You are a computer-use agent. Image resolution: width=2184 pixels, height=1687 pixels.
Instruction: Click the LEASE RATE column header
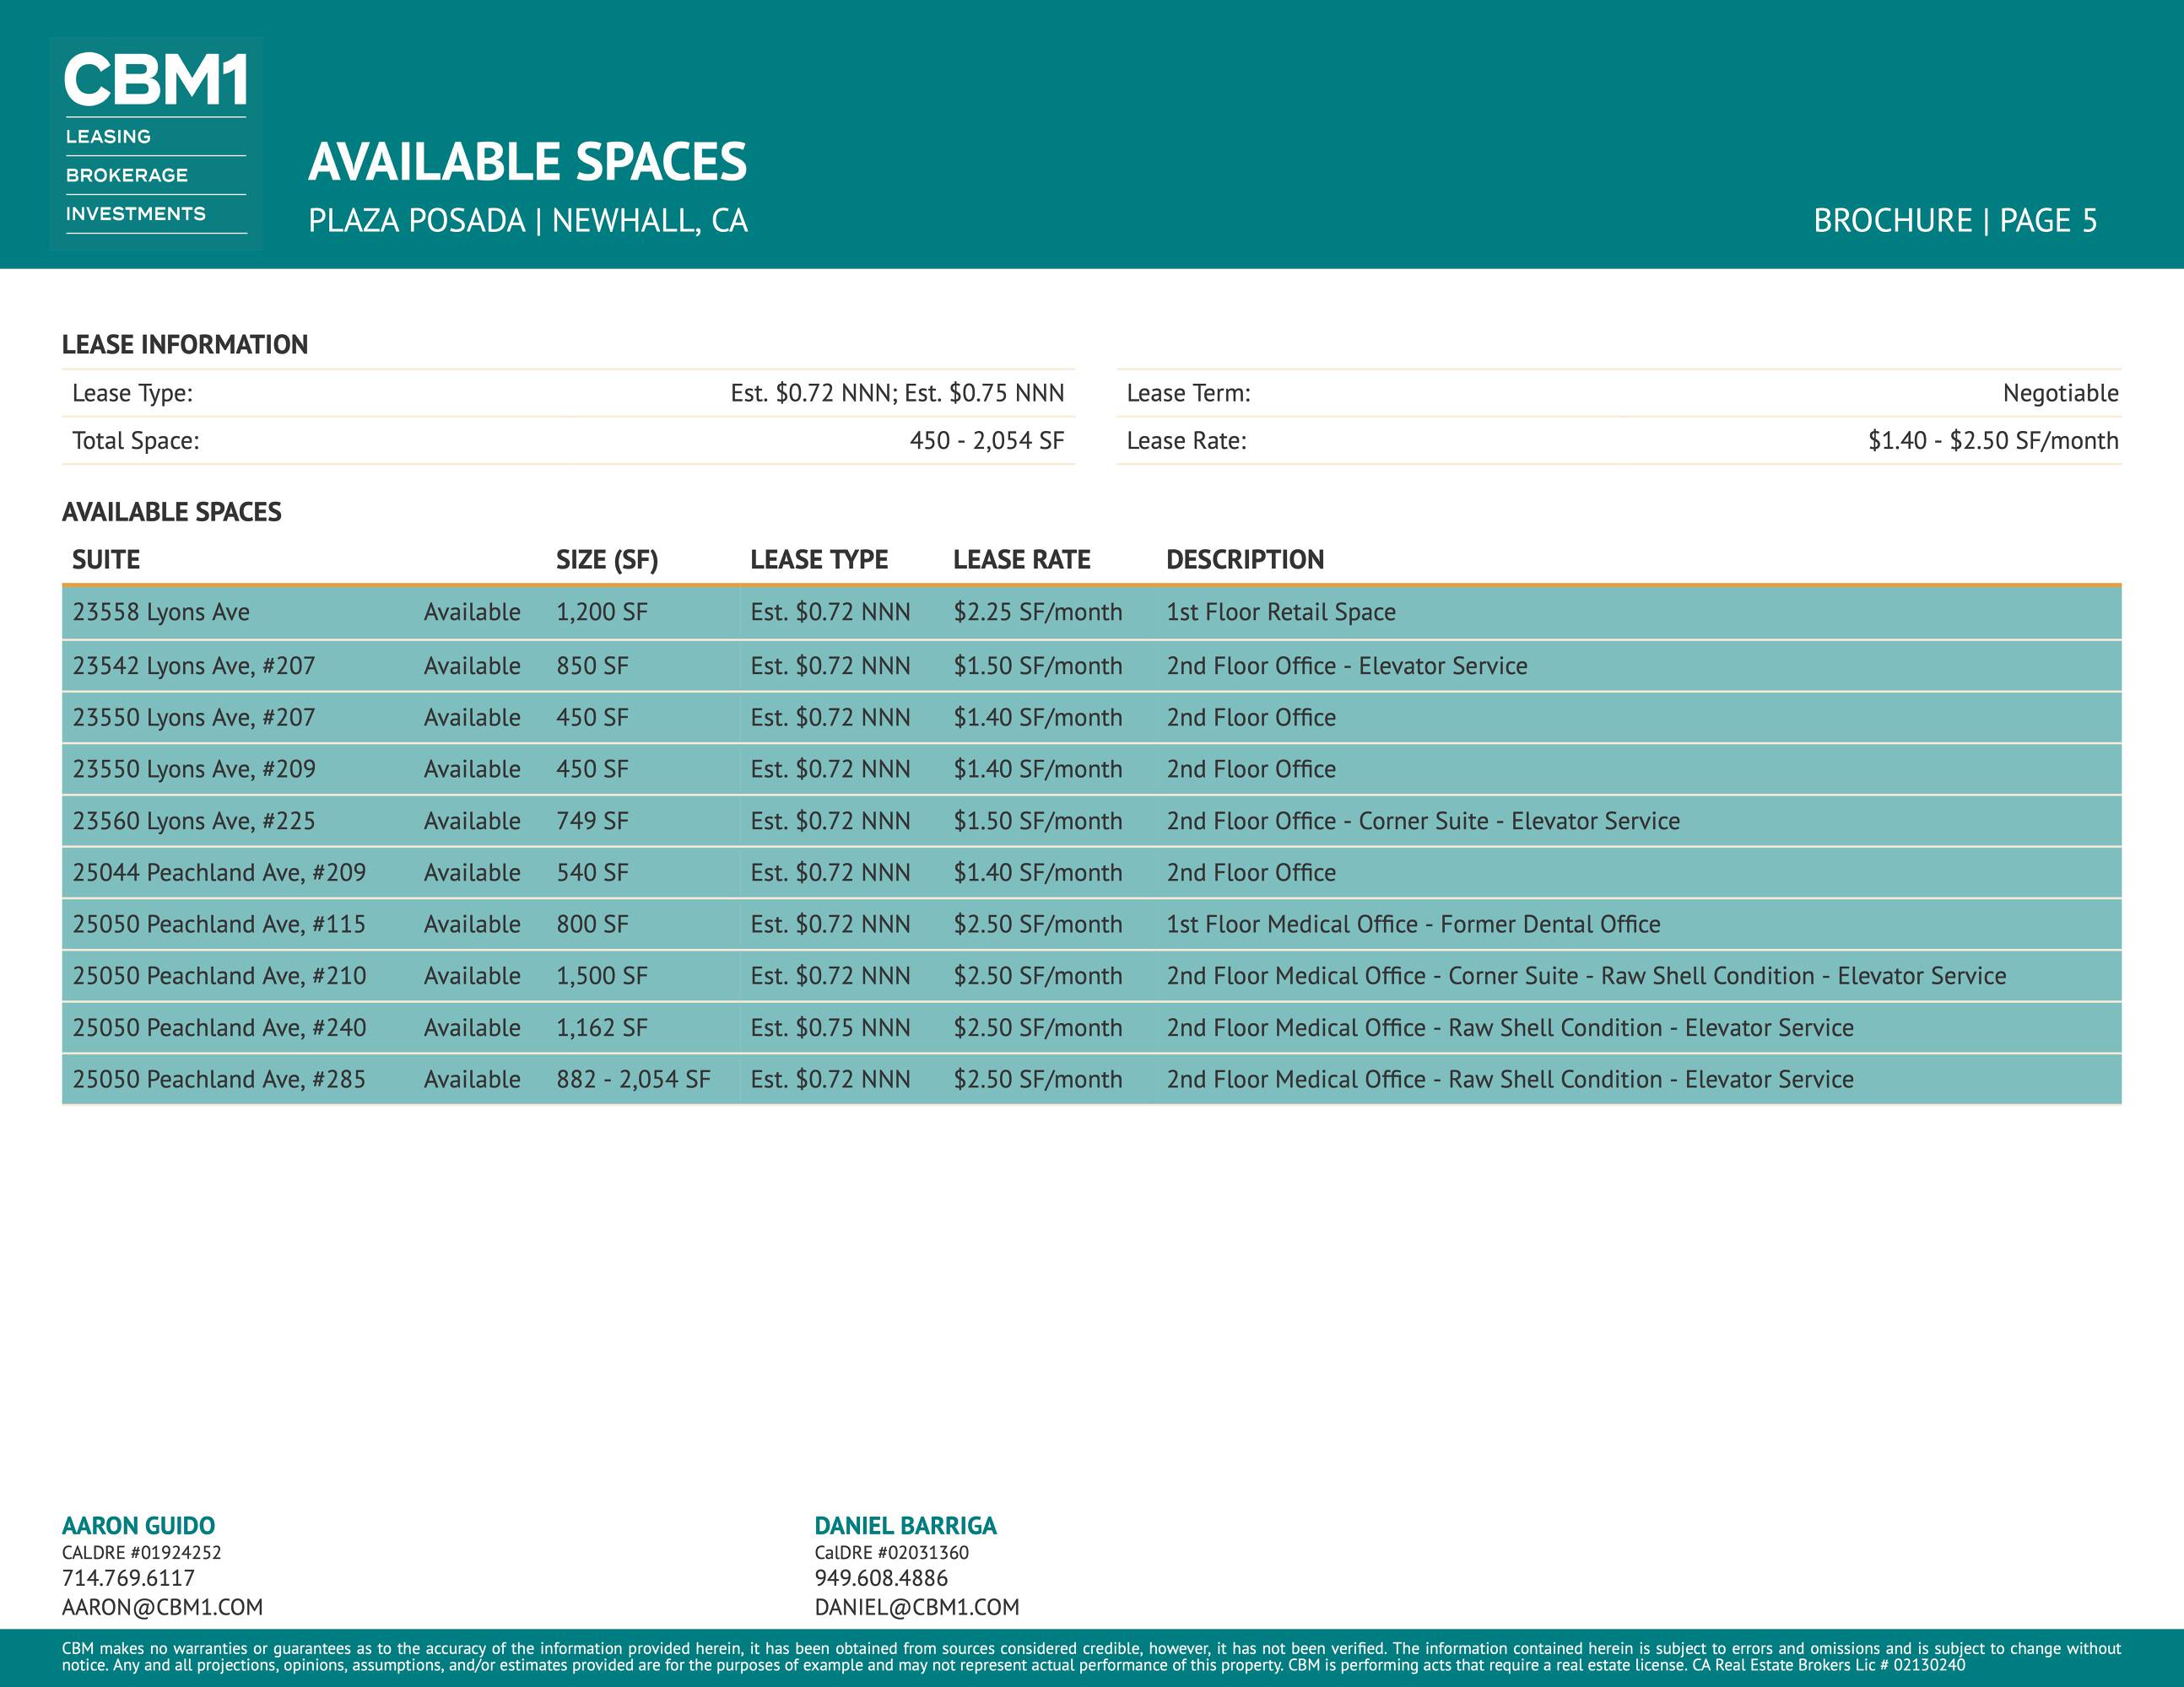tap(1020, 560)
